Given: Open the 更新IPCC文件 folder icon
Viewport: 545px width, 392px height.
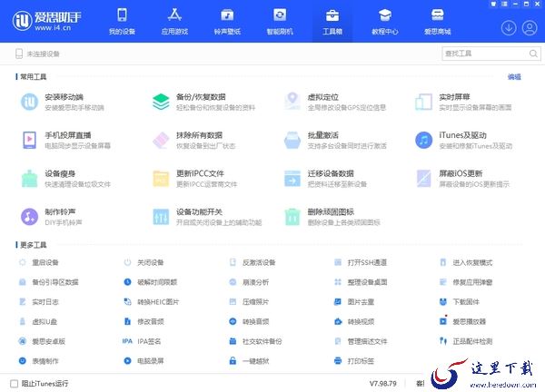Looking at the screenshot, I should [161, 179].
